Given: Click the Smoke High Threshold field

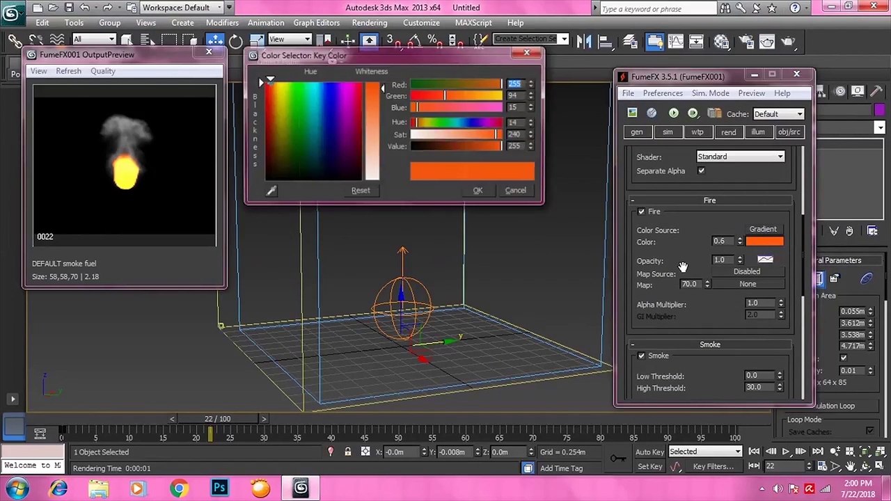Looking at the screenshot, I should (759, 388).
